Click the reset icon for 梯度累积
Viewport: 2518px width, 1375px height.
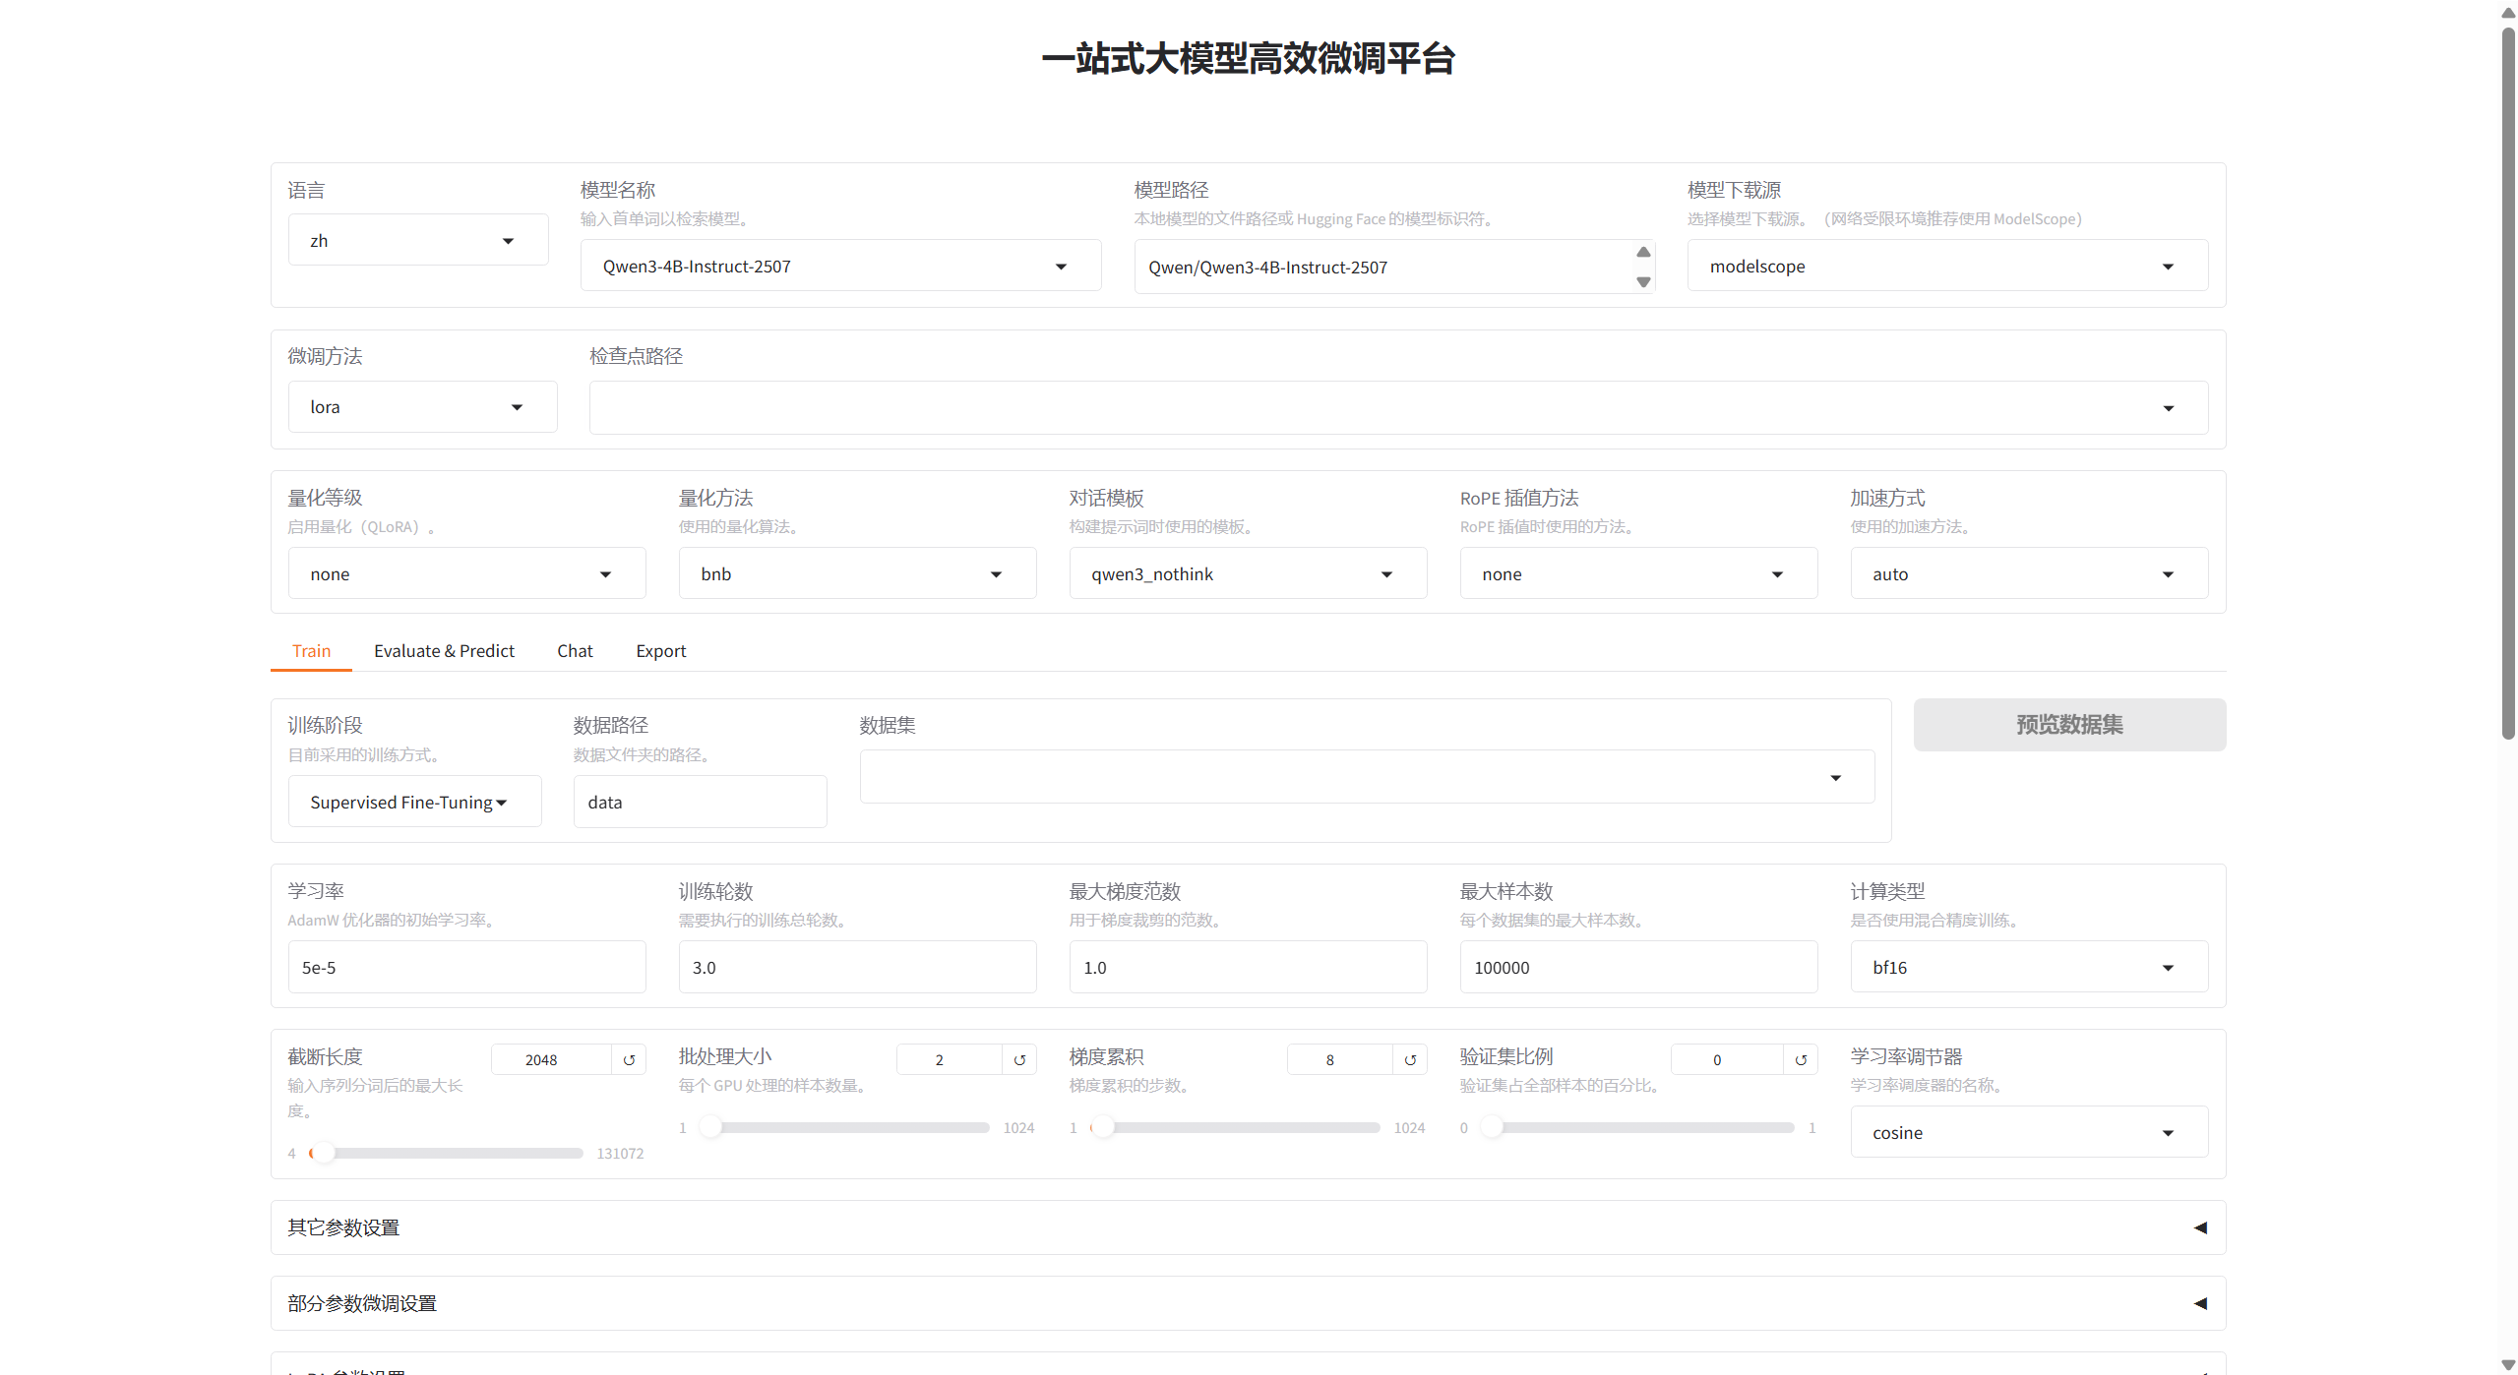pos(1410,1060)
